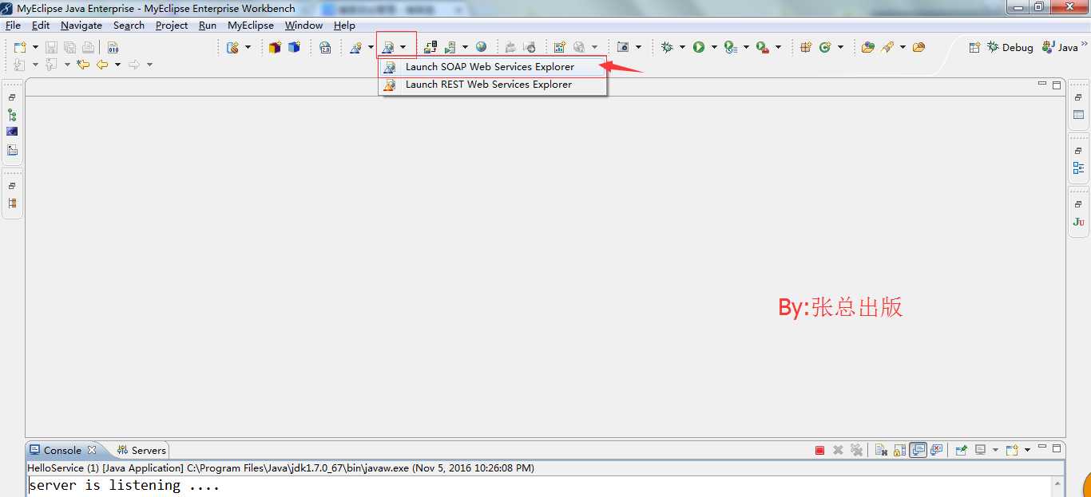This screenshot has height=497, width=1091.
Task: Open the New dropdown arrow
Action: (34, 48)
